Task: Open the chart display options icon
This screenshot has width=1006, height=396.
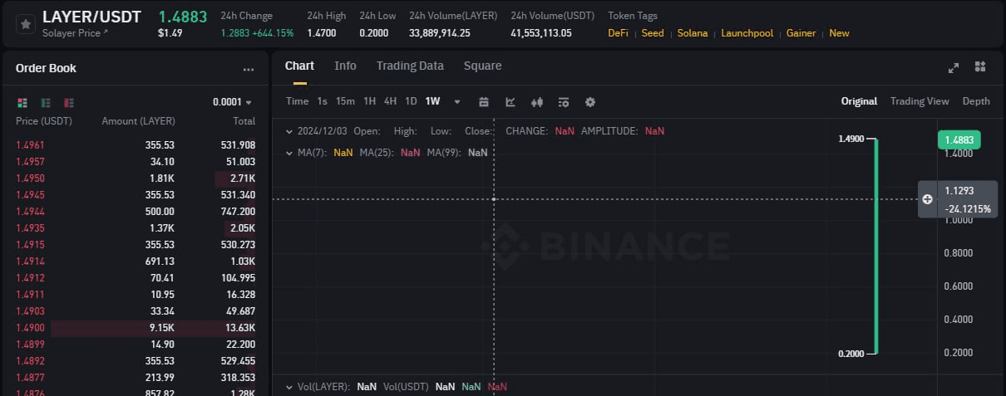Action: tap(564, 102)
